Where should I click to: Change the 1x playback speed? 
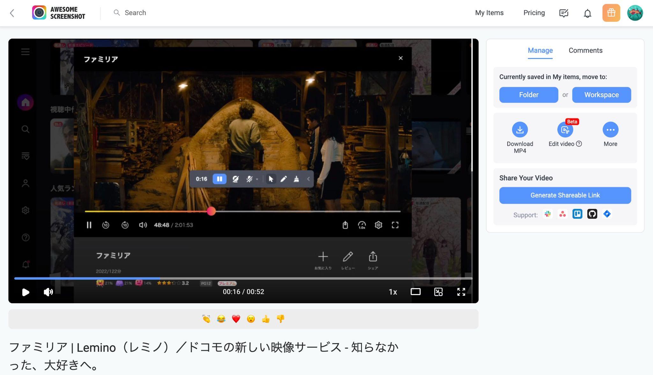(393, 292)
